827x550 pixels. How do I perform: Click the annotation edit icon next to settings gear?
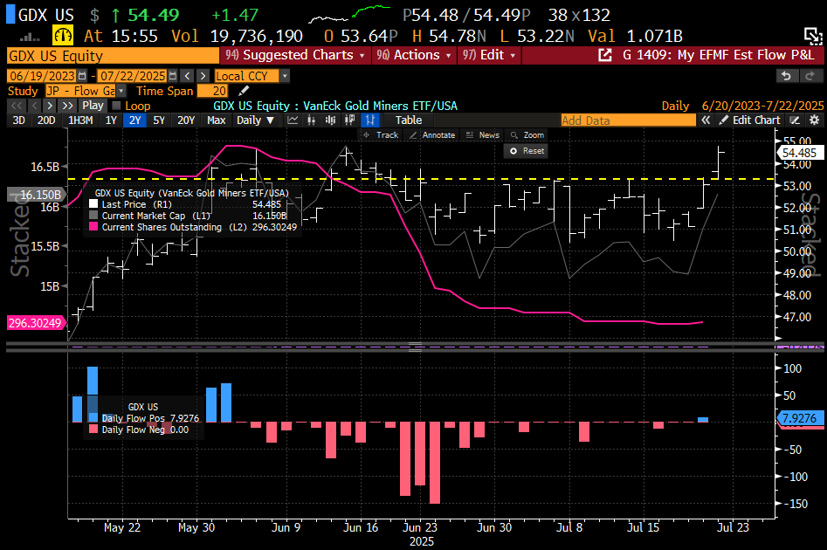tap(795, 120)
